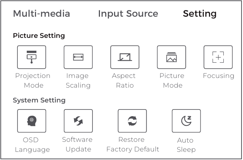Screen dimensions: 243x160
Task: Switch to the Multi-media tab
Action: coord(42,13)
